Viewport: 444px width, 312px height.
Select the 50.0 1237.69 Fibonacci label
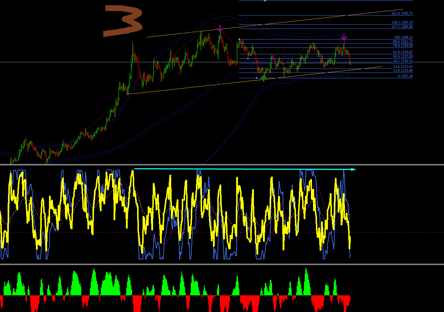pos(403,57)
